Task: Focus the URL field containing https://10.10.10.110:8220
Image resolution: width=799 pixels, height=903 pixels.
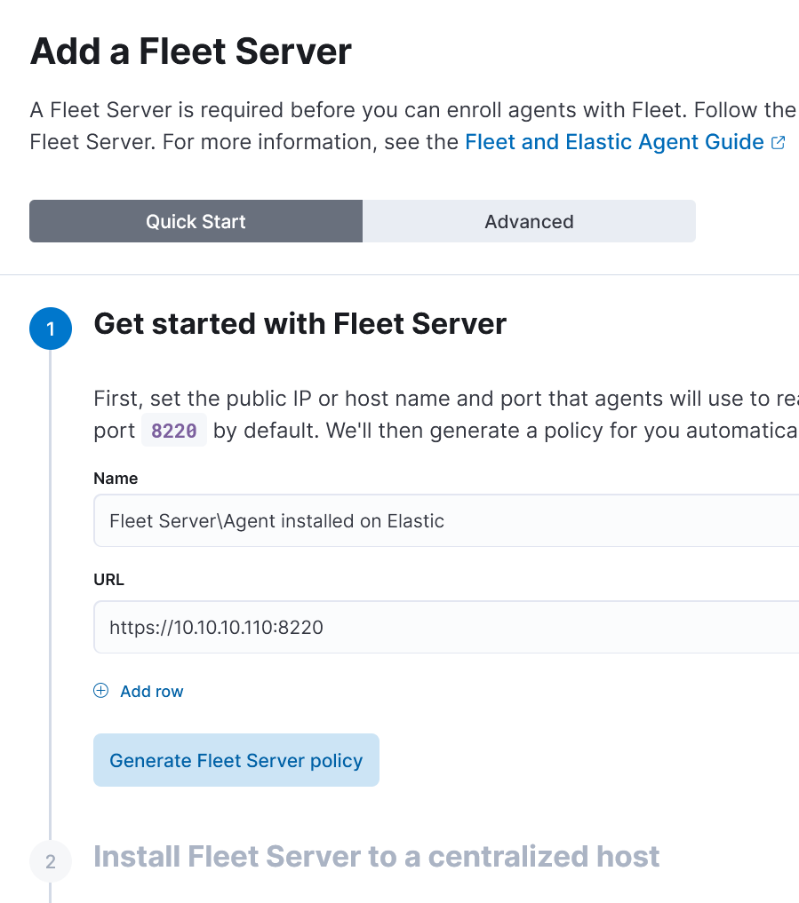Action: (444, 627)
